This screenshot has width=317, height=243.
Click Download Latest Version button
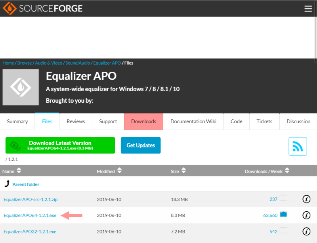pos(60,145)
